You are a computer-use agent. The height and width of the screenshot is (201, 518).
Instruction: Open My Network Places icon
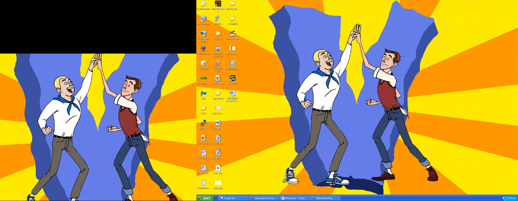pos(203,36)
